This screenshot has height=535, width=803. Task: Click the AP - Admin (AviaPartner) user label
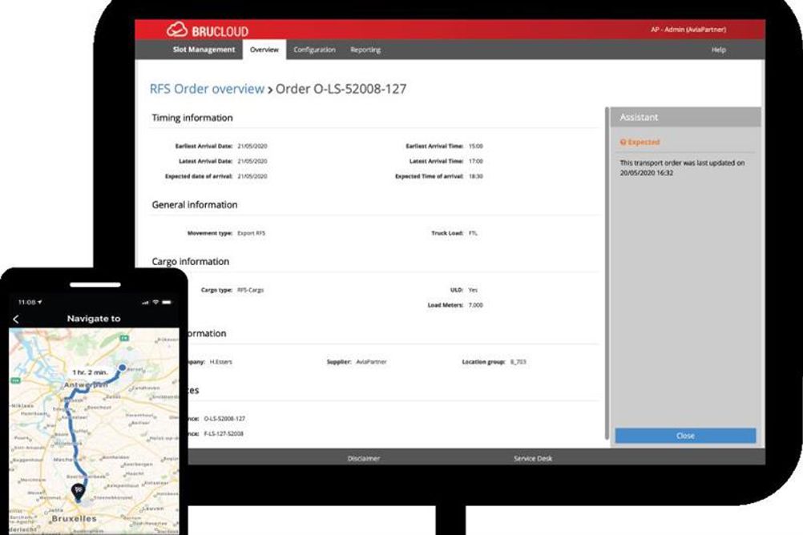pos(688,30)
